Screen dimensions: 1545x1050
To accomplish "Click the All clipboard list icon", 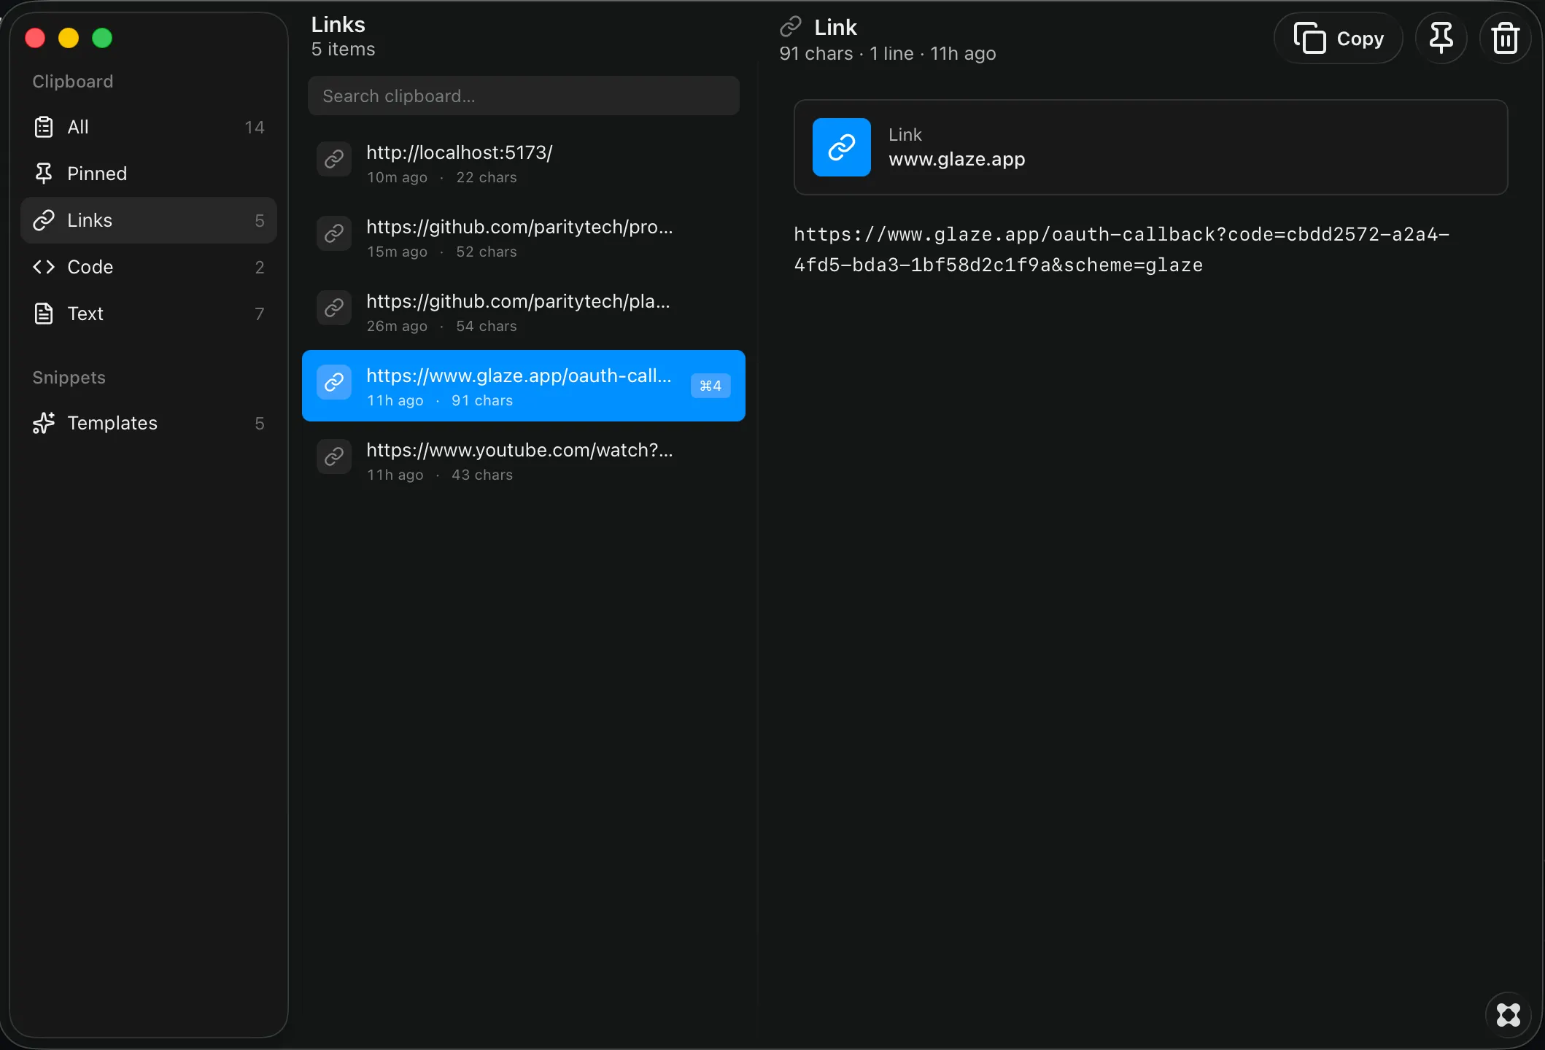I will click(44, 127).
